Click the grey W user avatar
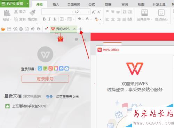 tap(45, 54)
